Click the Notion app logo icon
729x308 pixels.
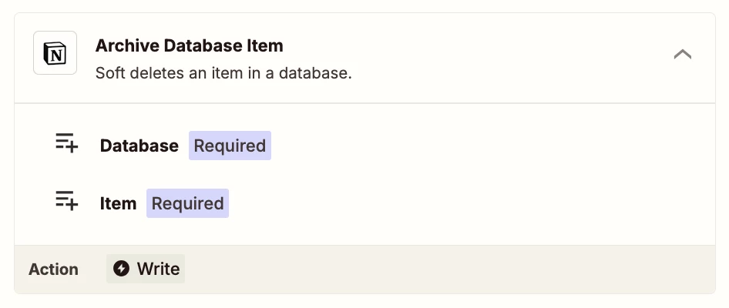tap(55, 52)
